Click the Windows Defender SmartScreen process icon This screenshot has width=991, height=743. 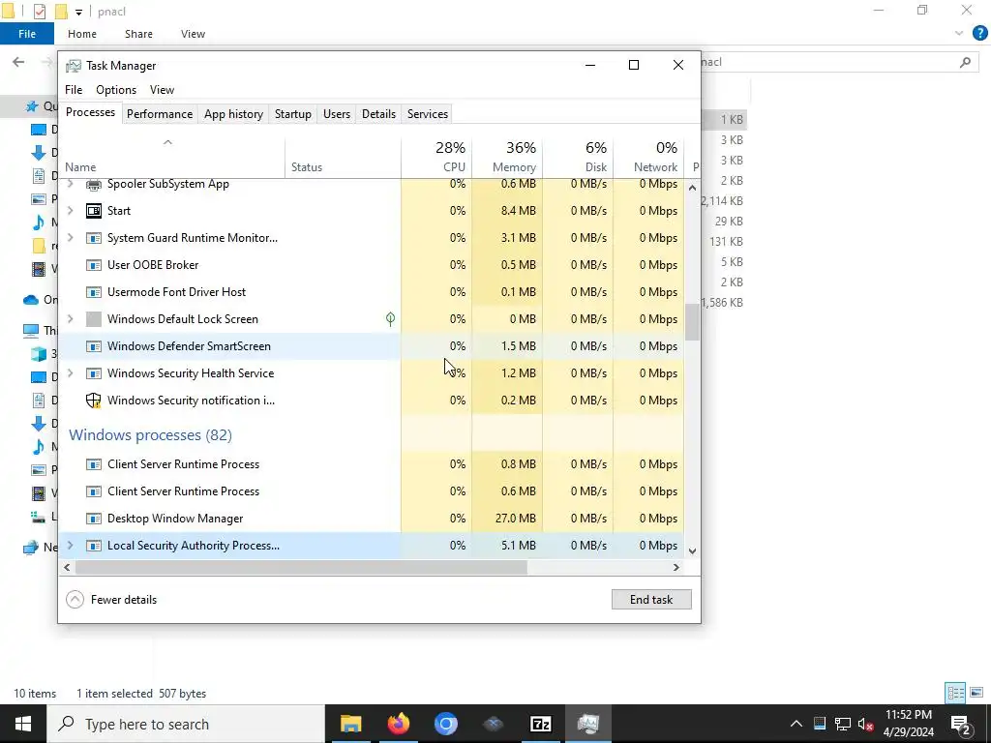[94, 346]
